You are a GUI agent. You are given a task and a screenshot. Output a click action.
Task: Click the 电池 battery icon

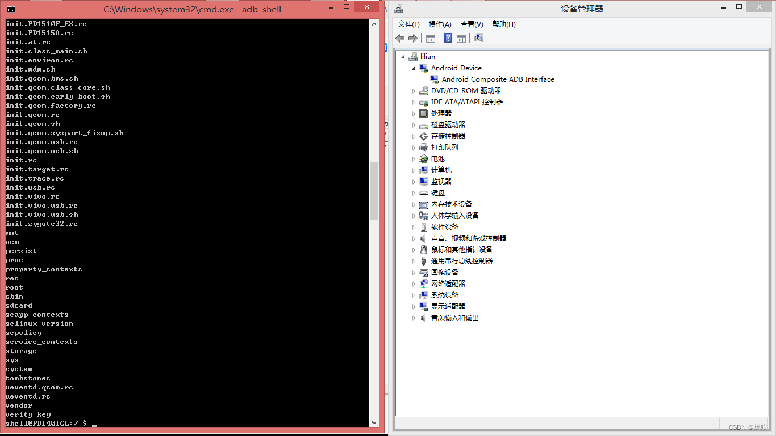tap(424, 159)
